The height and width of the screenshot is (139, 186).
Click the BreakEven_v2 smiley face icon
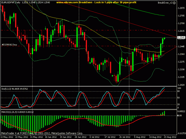[174, 3]
